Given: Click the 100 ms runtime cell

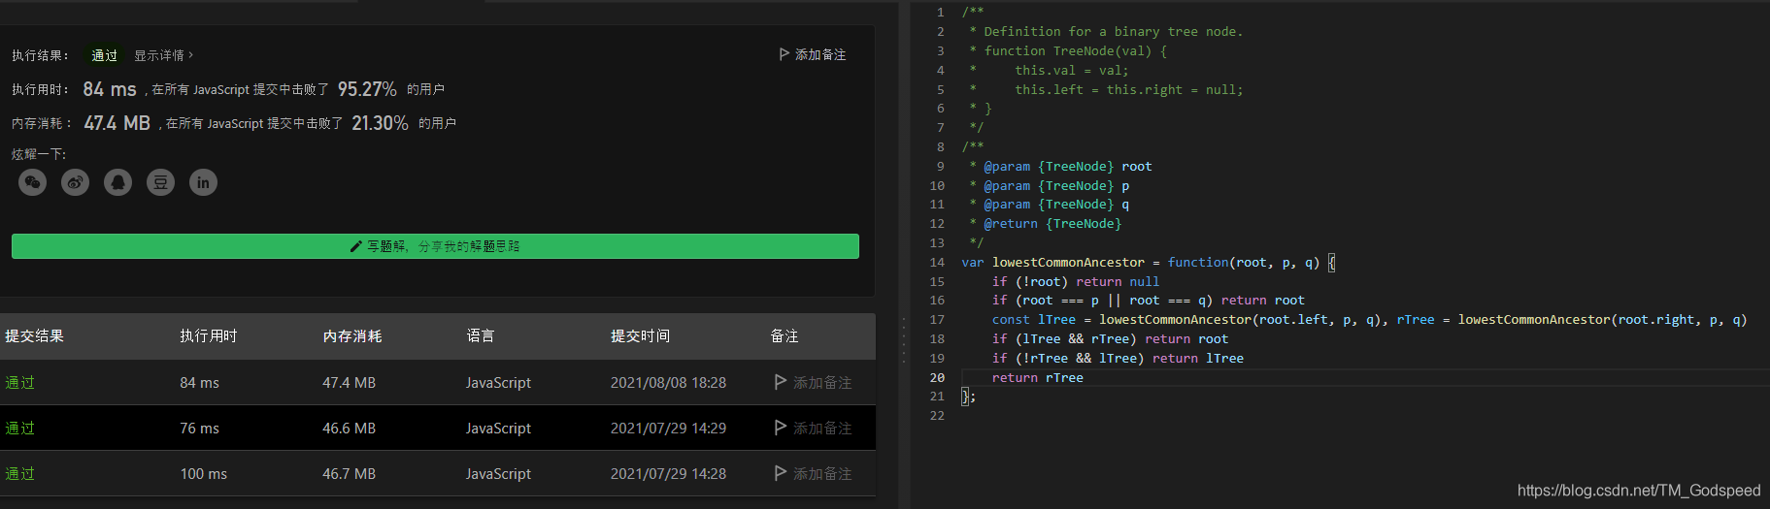Looking at the screenshot, I should [204, 473].
